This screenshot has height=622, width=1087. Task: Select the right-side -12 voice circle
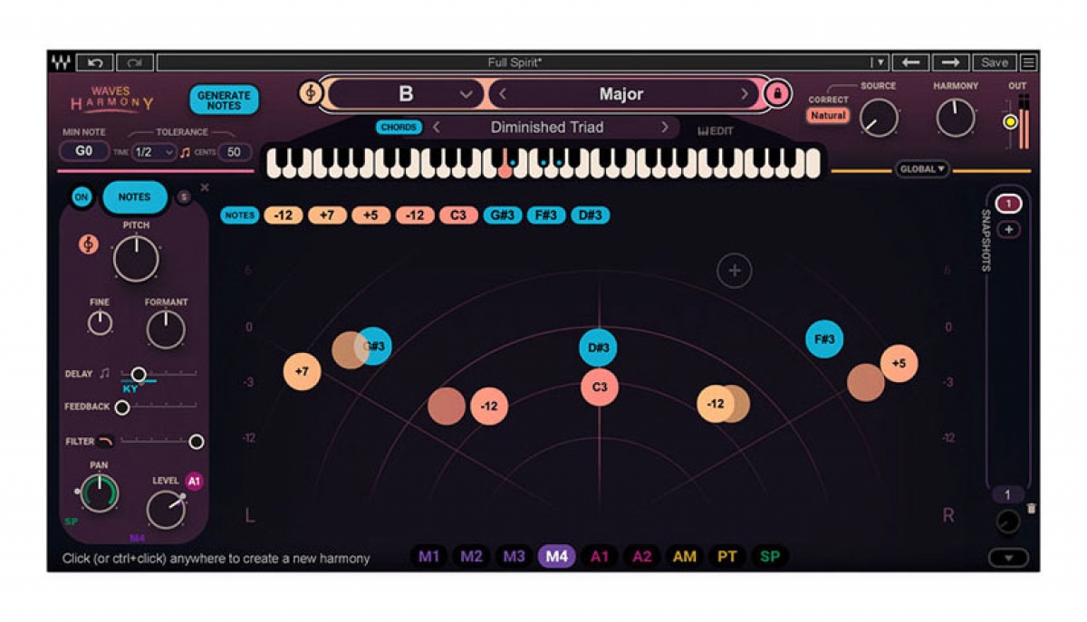coord(716,404)
